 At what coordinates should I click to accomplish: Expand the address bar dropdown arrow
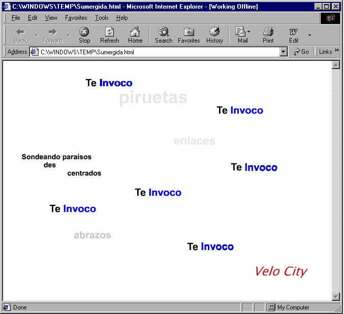tap(284, 52)
